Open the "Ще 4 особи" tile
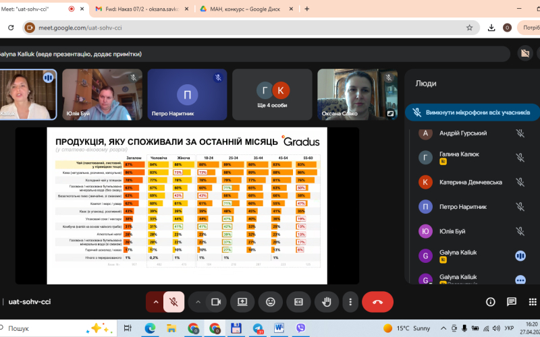The image size is (540, 337). tap(272, 94)
